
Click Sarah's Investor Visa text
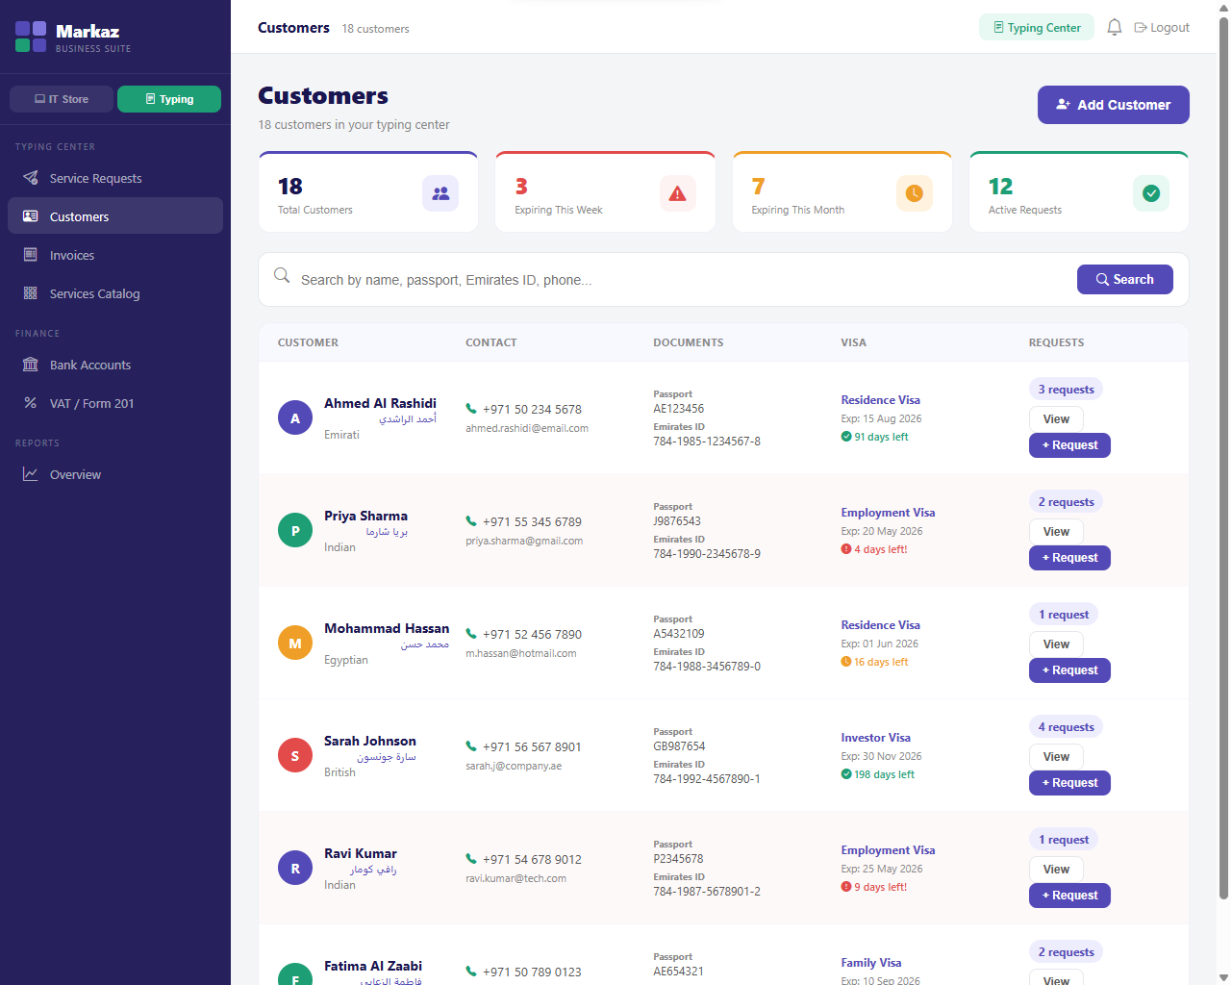point(875,738)
